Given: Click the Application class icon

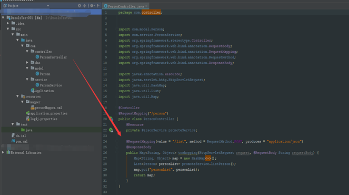Looking at the screenshot, I should click(x=33, y=91).
